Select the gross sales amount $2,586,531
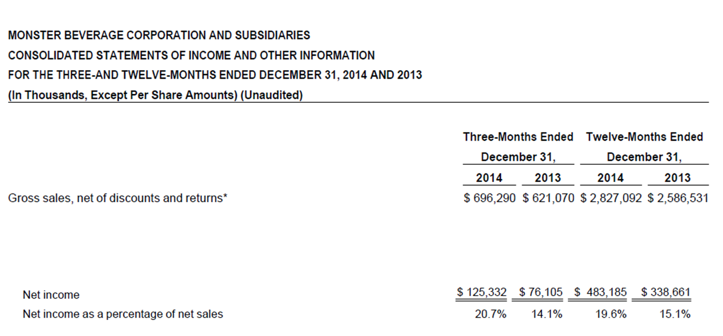Viewport: 723px width, 336px height. coord(678,198)
